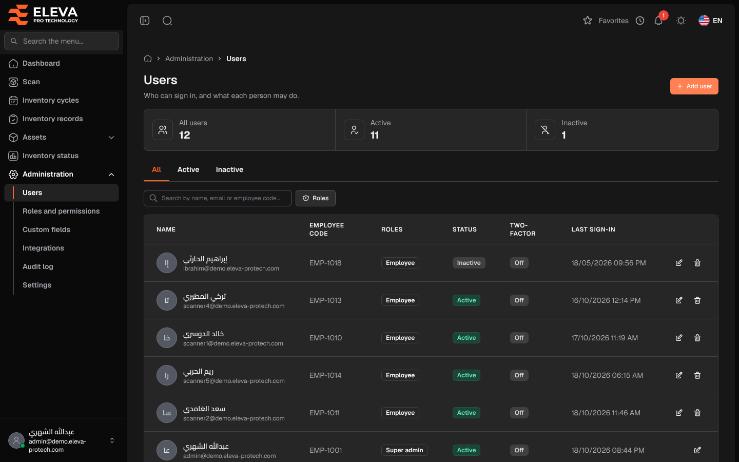Collapse the Administration section

click(62, 174)
